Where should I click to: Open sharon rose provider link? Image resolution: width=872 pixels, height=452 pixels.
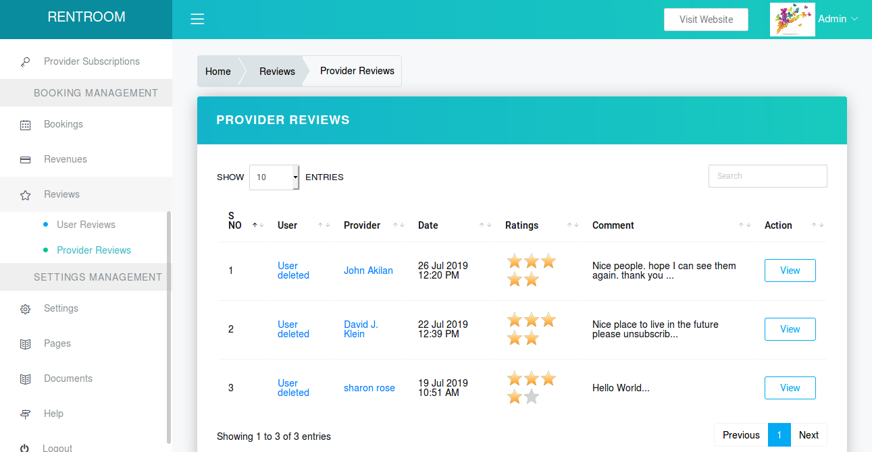[369, 388]
